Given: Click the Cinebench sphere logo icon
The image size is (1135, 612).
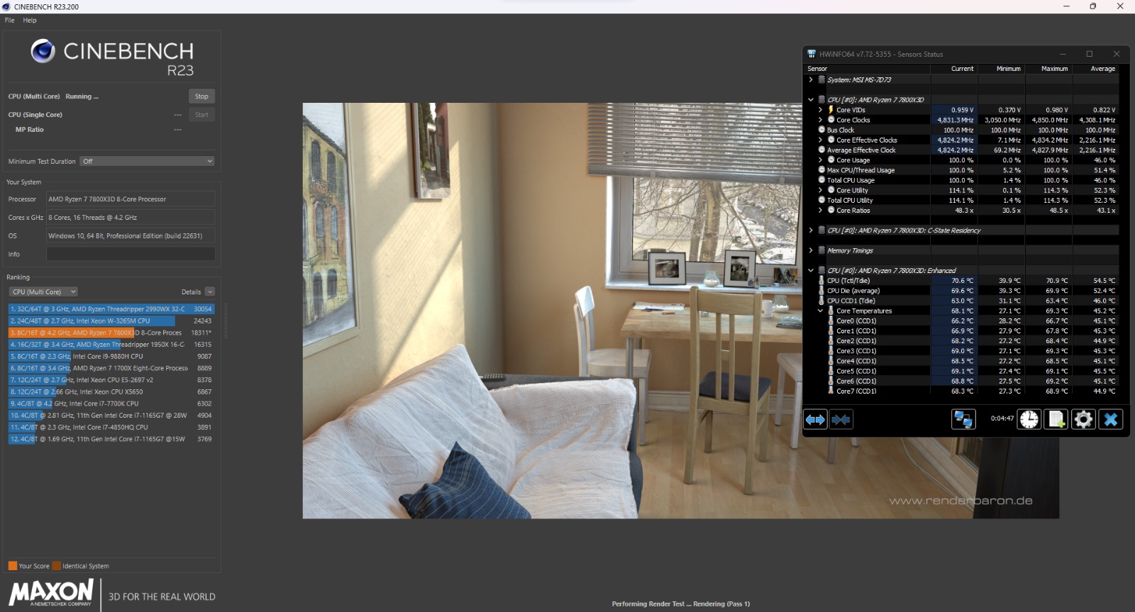Looking at the screenshot, I should [43, 51].
